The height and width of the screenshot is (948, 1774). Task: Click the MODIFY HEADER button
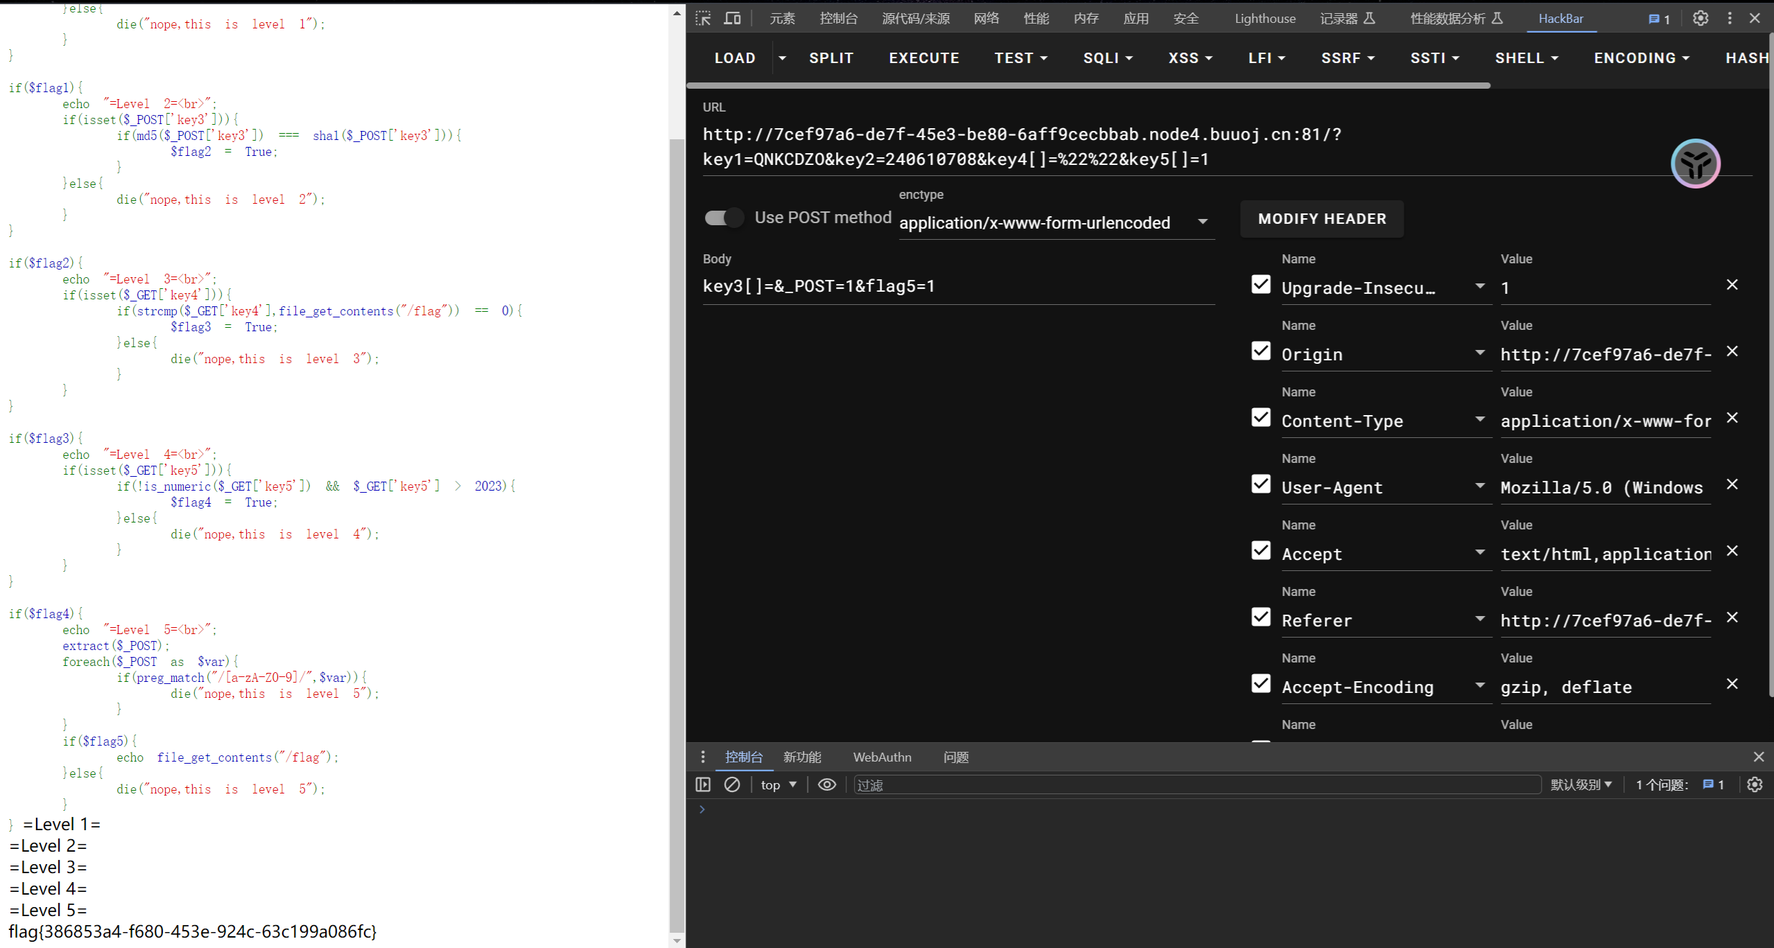point(1322,219)
